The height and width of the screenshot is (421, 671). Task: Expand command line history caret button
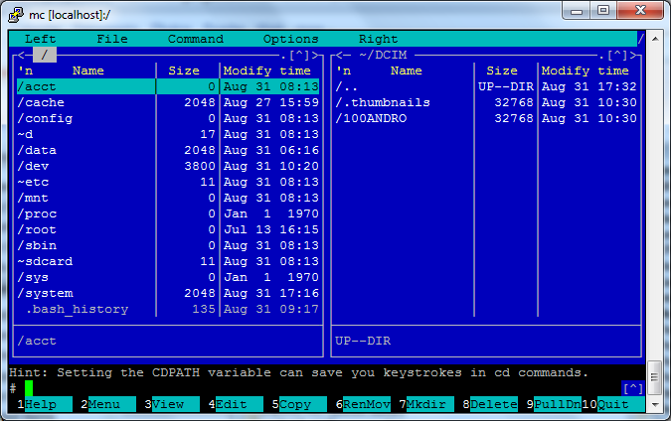click(633, 388)
